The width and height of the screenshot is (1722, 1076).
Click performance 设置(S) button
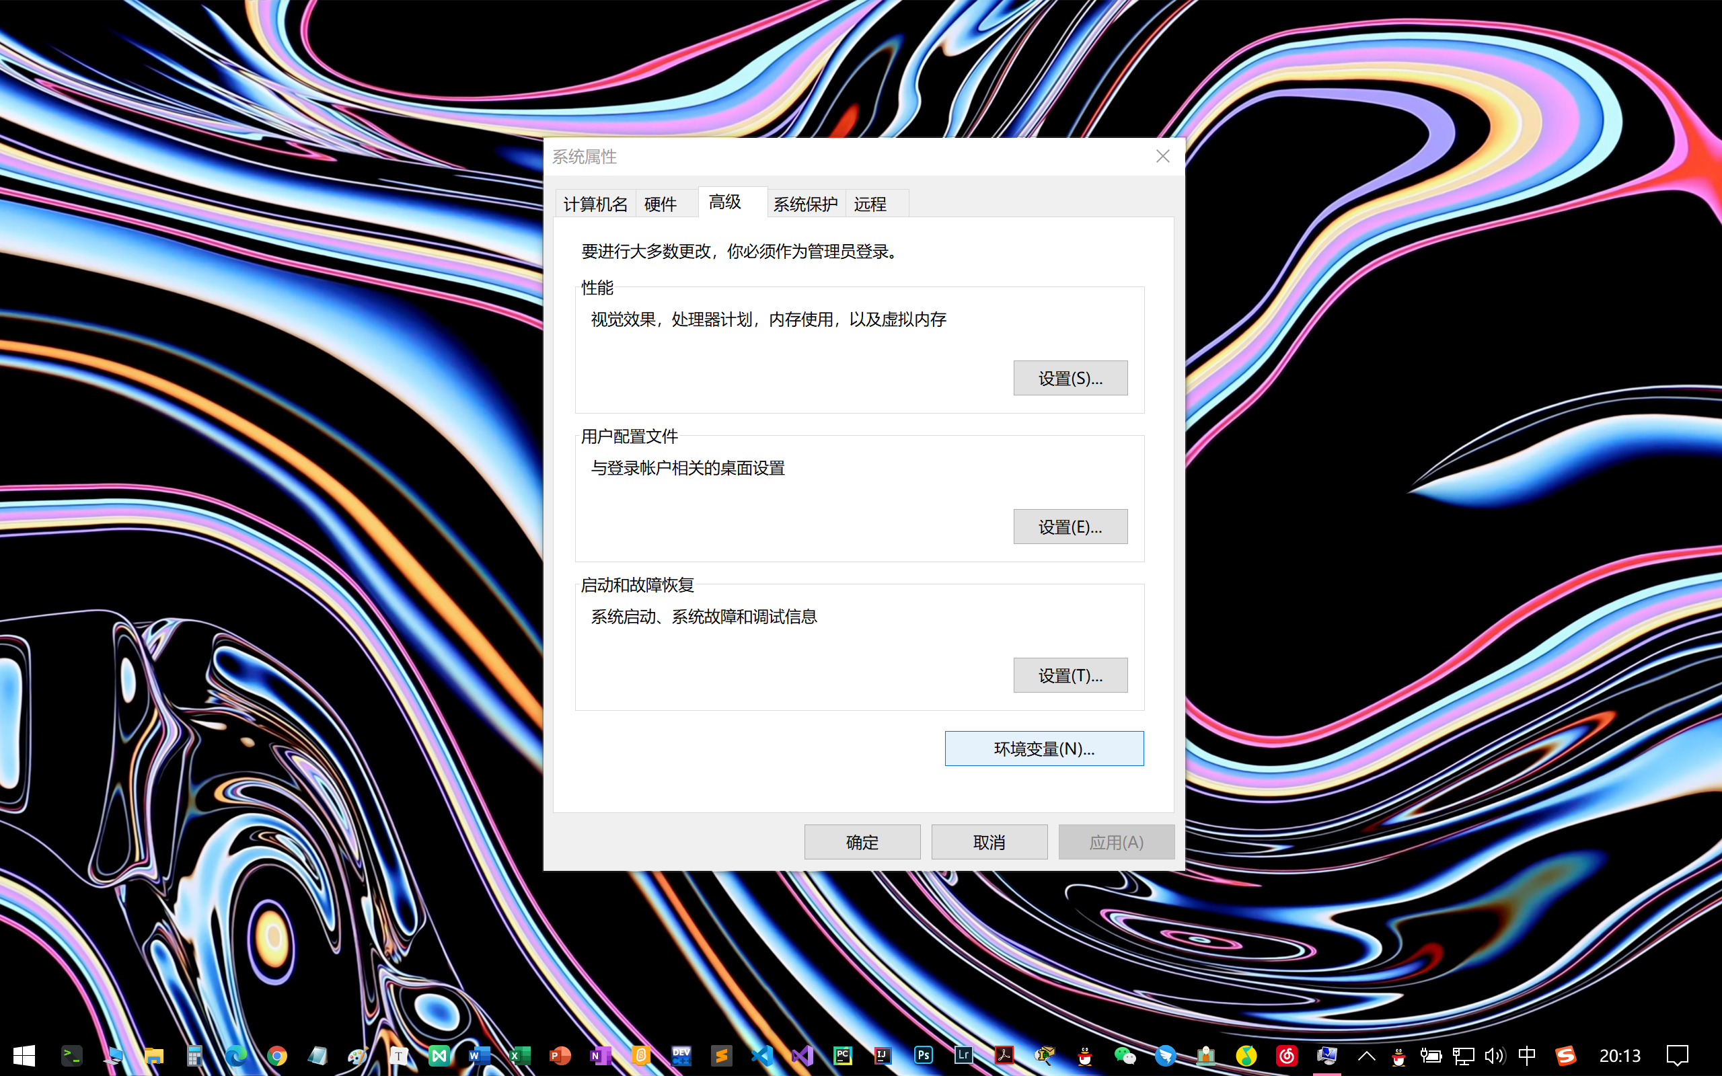coord(1070,378)
